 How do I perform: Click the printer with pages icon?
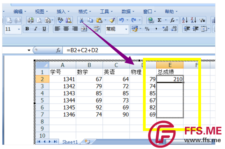click(x=48, y=20)
